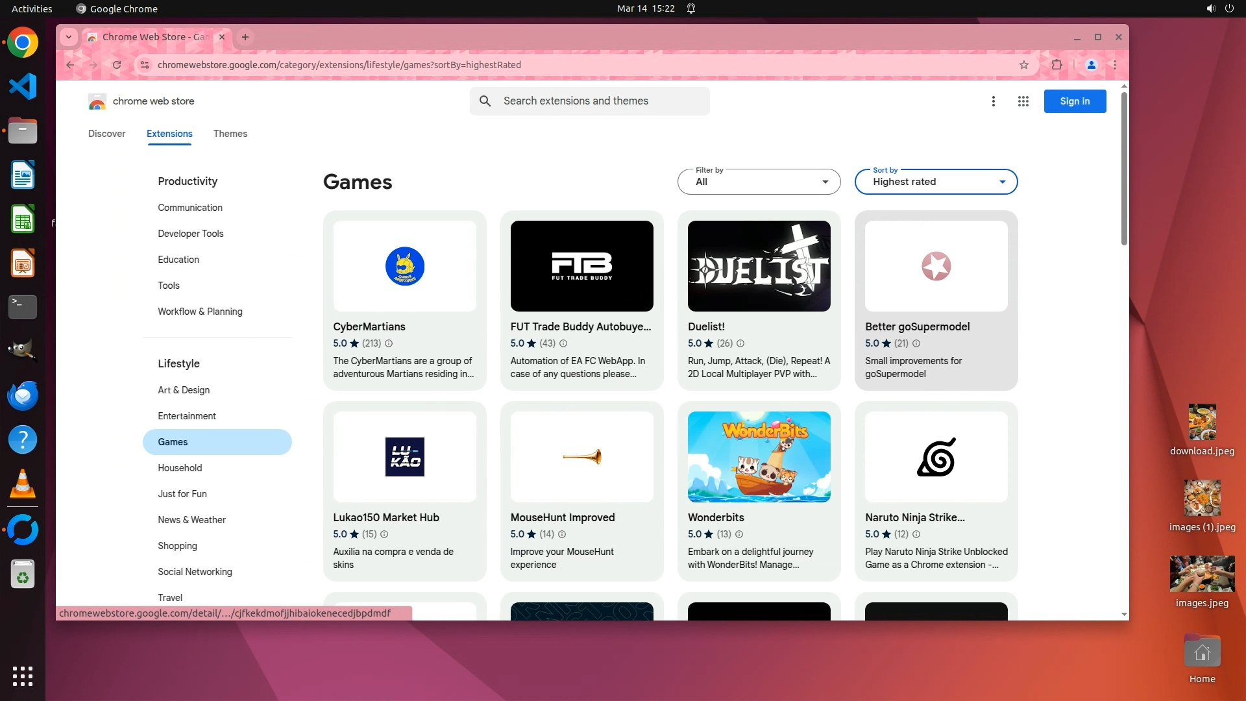
Task: Click the Chrome profile avatar icon
Action: [1092, 65]
